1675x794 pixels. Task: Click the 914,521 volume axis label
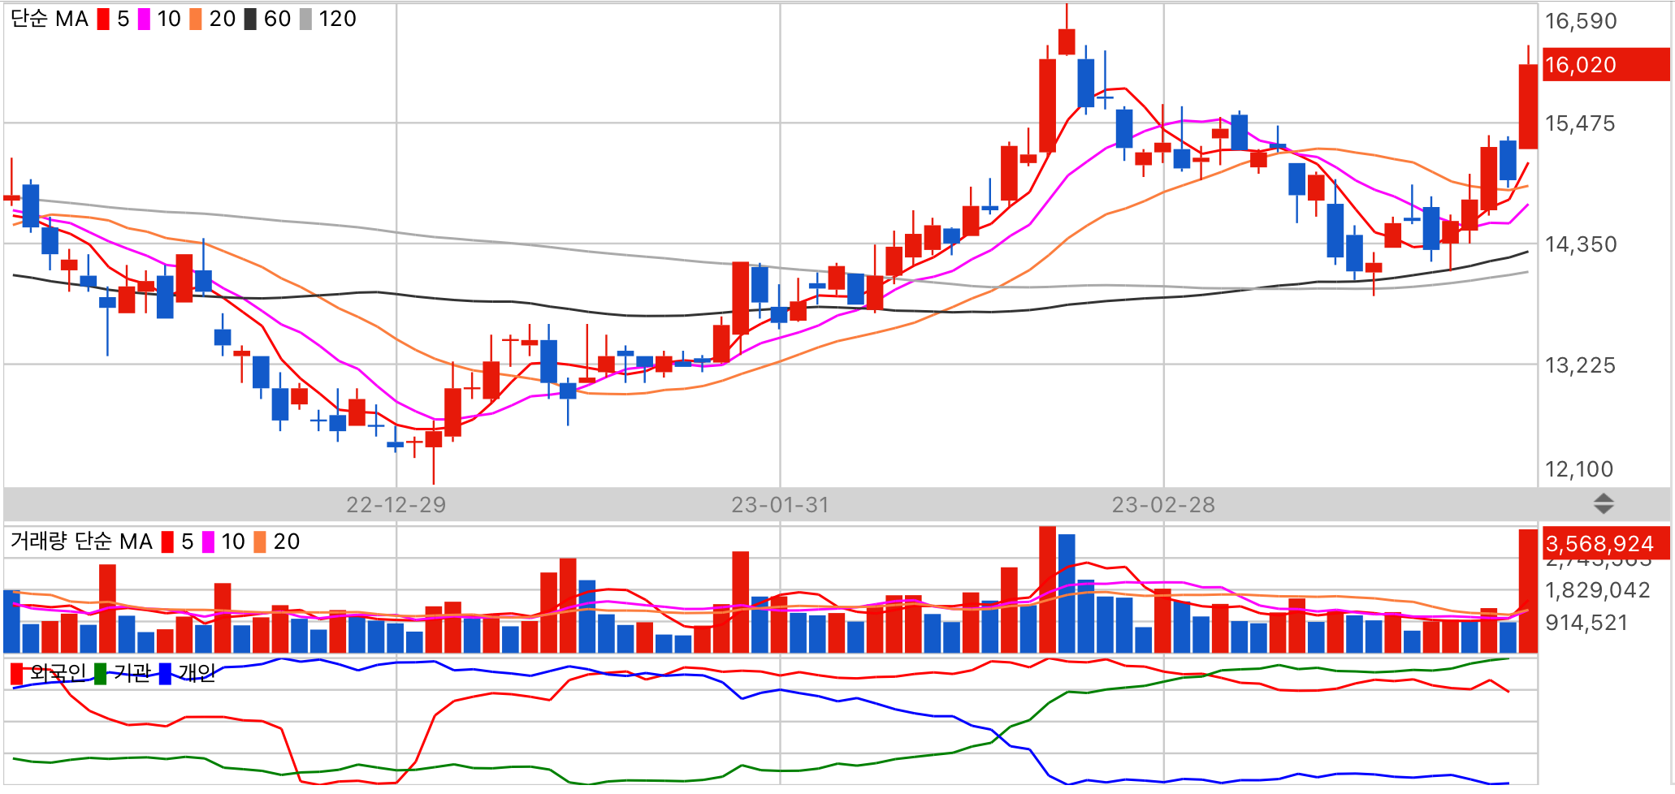(x=1586, y=623)
